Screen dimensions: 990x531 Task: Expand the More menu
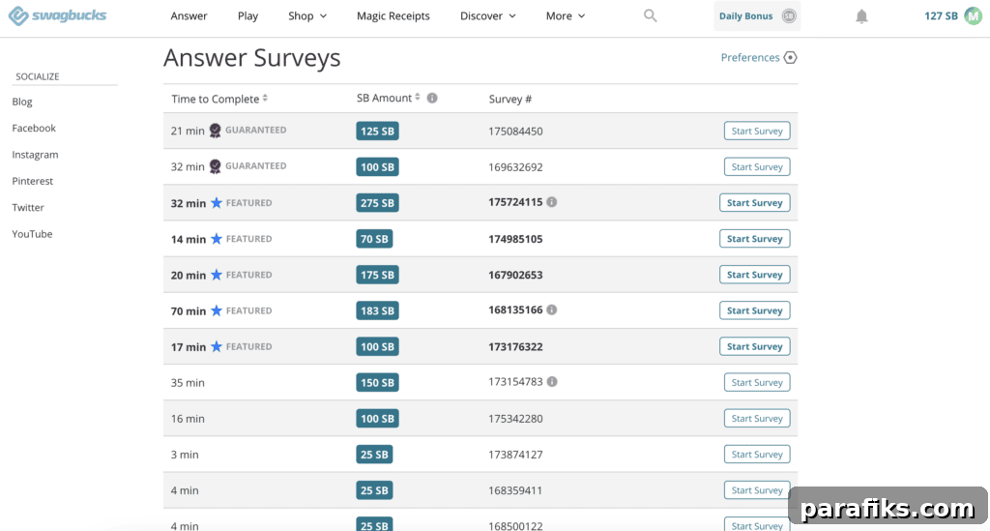566,15
